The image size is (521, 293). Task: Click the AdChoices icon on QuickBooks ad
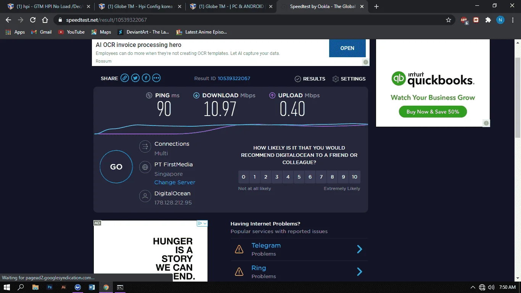pyautogui.click(x=486, y=123)
